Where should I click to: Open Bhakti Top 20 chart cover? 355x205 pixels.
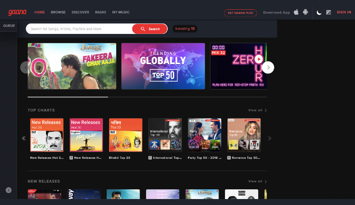[x=126, y=135]
